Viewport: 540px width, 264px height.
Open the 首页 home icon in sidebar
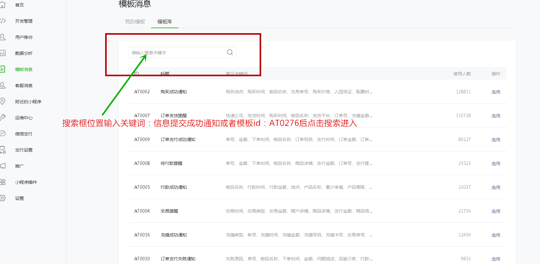[x=3, y=5]
